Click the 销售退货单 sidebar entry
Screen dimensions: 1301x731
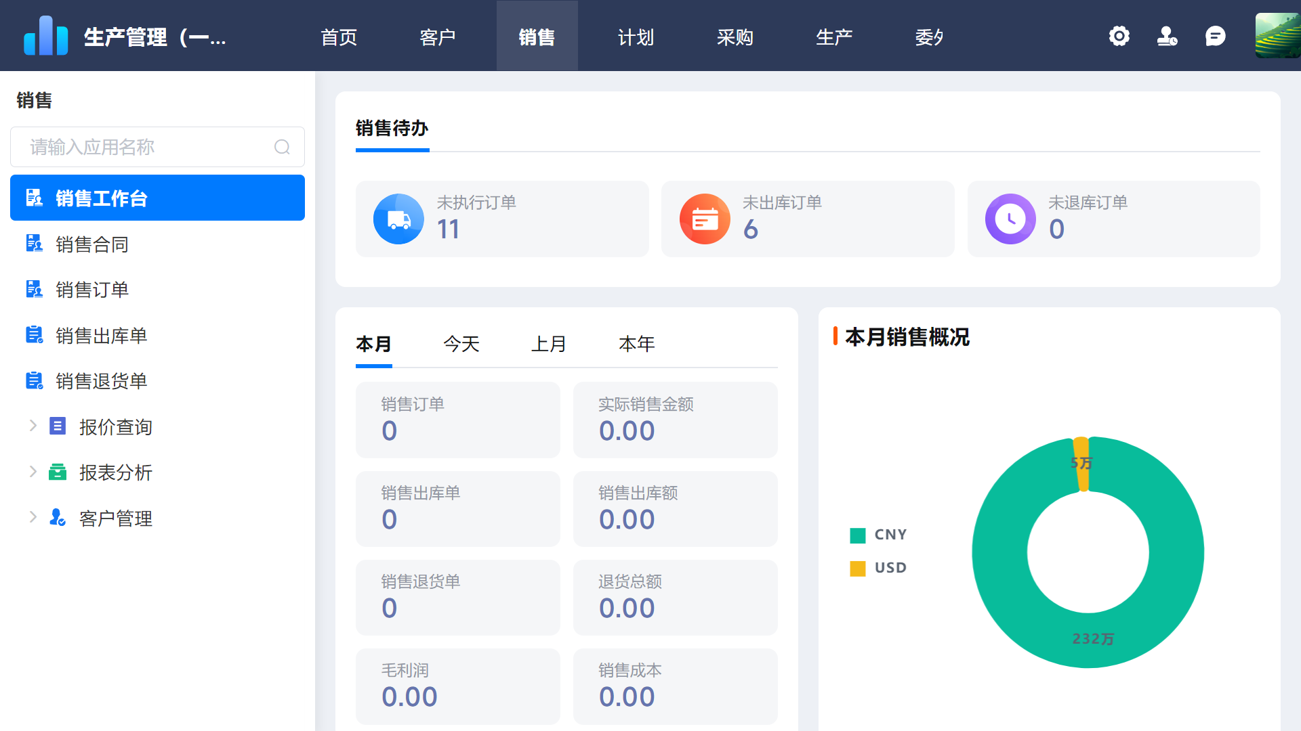click(102, 380)
